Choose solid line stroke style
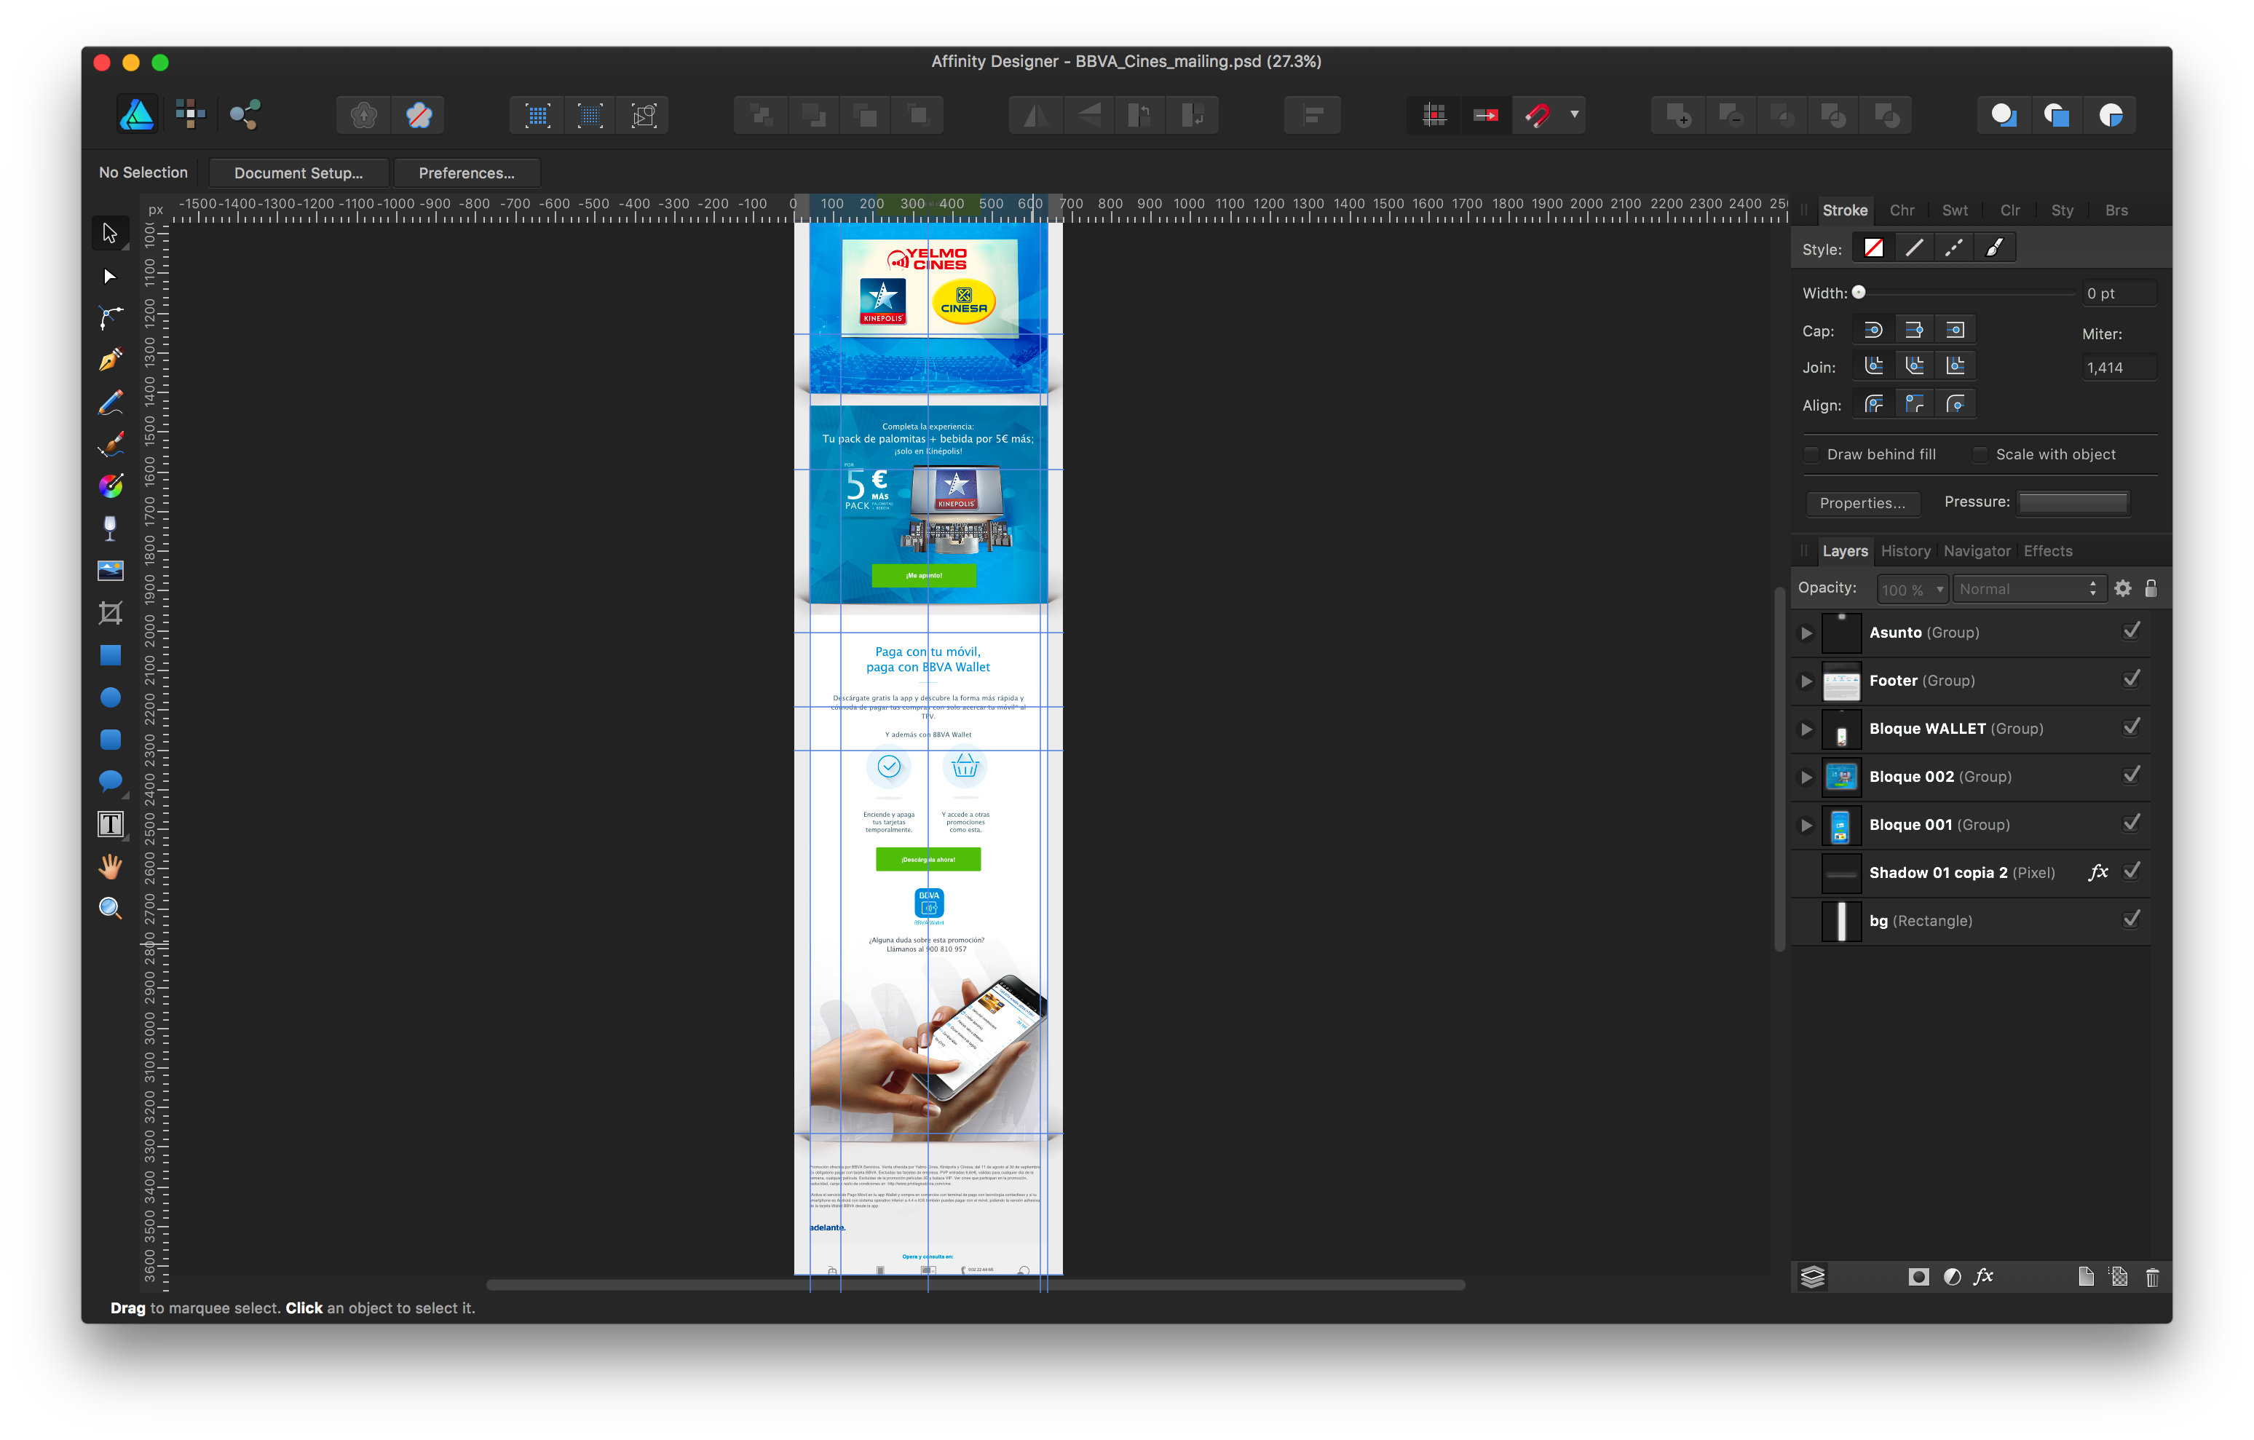 coord(1914,248)
